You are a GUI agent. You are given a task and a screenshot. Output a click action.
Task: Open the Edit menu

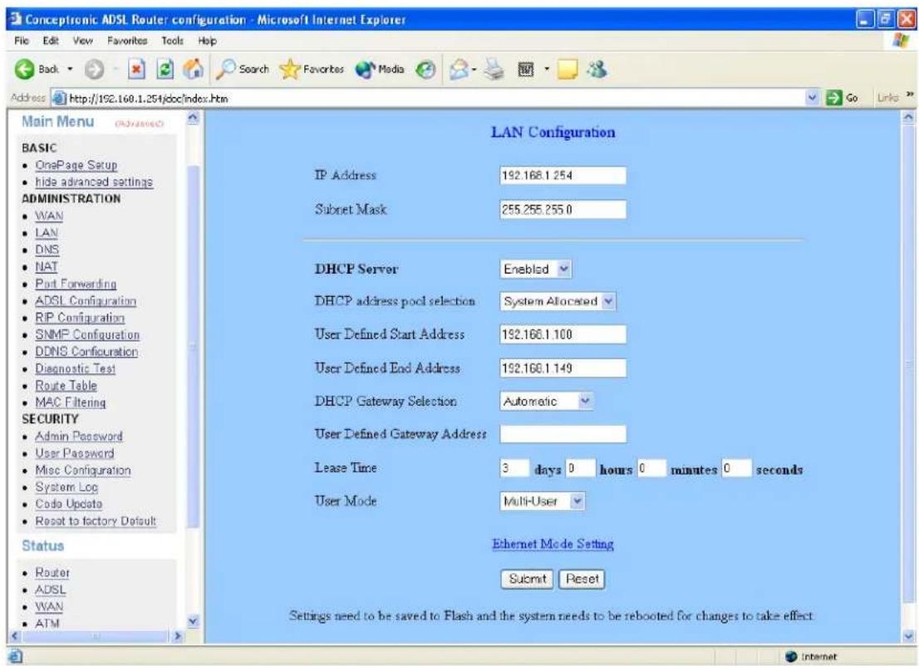click(51, 41)
